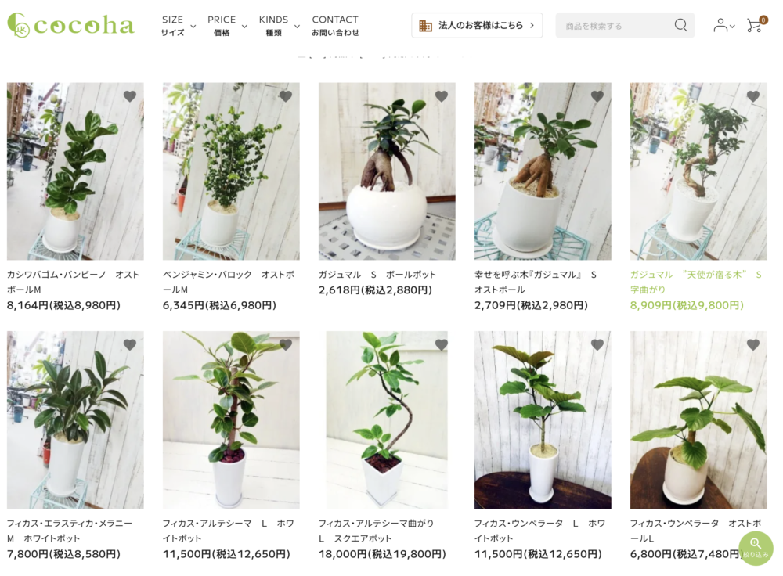Open ガジュマル "天使が宿る木" S字曲がり link
The width and height of the screenshot is (783, 576).
695,282
